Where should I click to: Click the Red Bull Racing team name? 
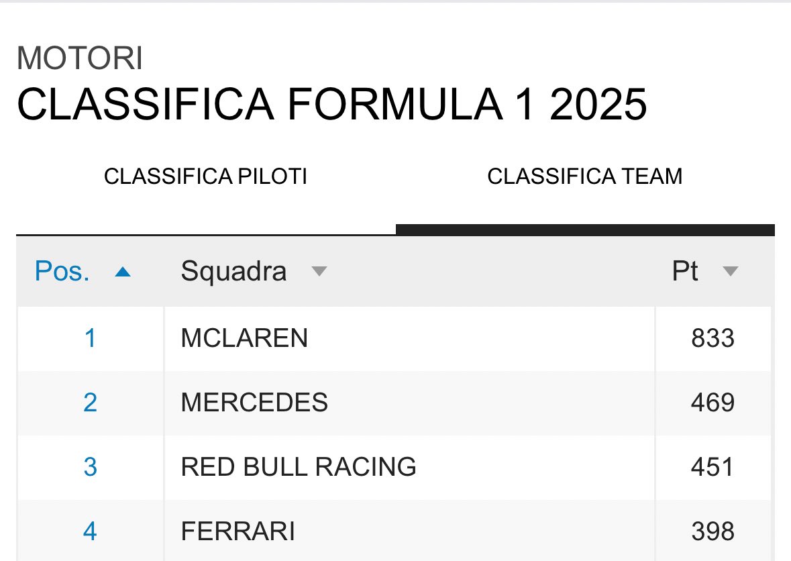[x=299, y=466]
